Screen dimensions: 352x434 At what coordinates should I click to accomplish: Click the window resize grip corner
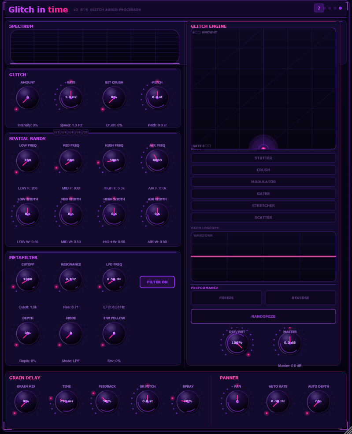coord(348,430)
